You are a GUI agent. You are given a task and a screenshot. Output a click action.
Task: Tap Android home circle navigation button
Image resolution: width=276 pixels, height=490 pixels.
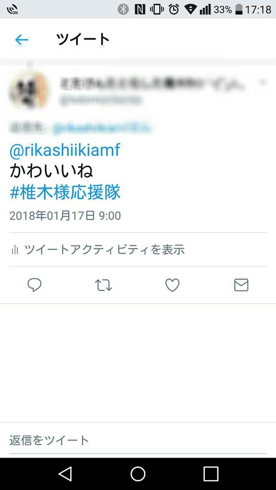click(x=138, y=474)
